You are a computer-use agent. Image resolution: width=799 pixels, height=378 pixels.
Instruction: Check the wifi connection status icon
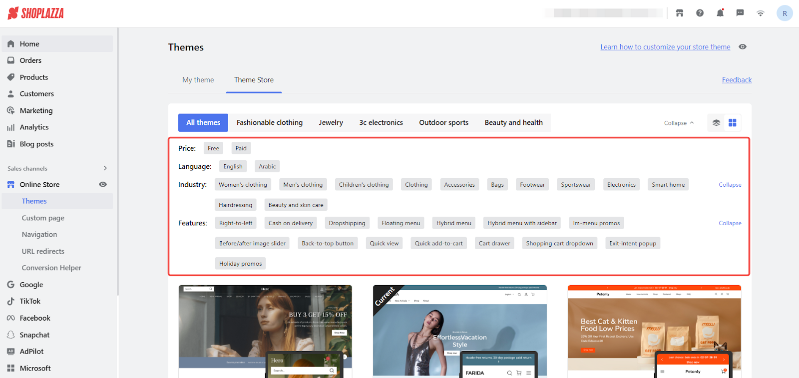[761, 13]
